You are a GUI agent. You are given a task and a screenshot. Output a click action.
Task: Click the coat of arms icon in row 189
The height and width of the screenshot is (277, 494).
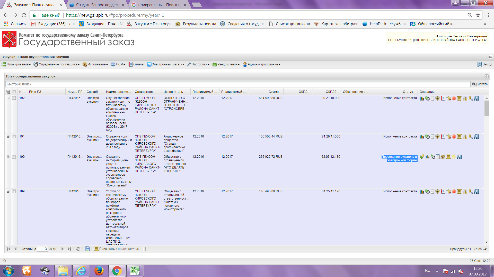tap(437, 192)
